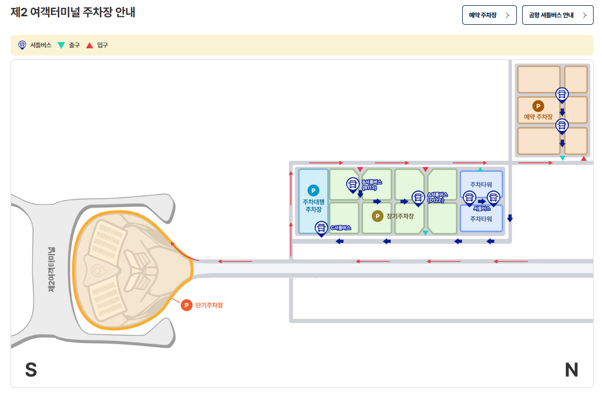Select the C셔틀버스 shuttle stop icon

(321, 228)
